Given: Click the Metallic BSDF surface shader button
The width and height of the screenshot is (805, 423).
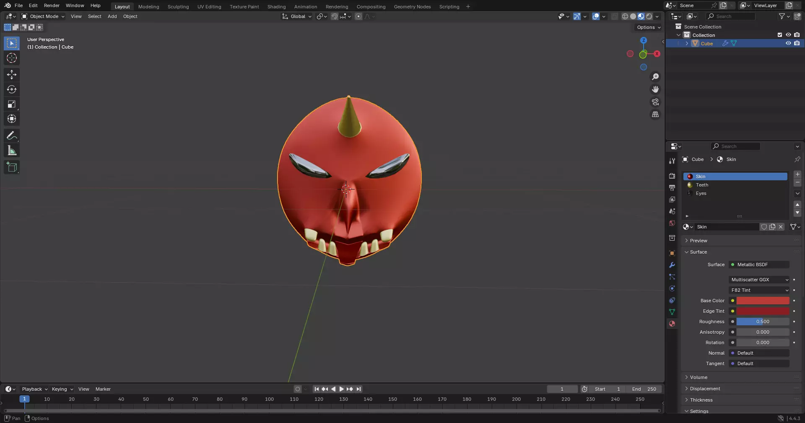Looking at the screenshot, I should click(x=760, y=265).
